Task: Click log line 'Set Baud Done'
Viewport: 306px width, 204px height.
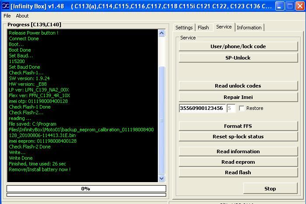Action: click(x=25, y=67)
